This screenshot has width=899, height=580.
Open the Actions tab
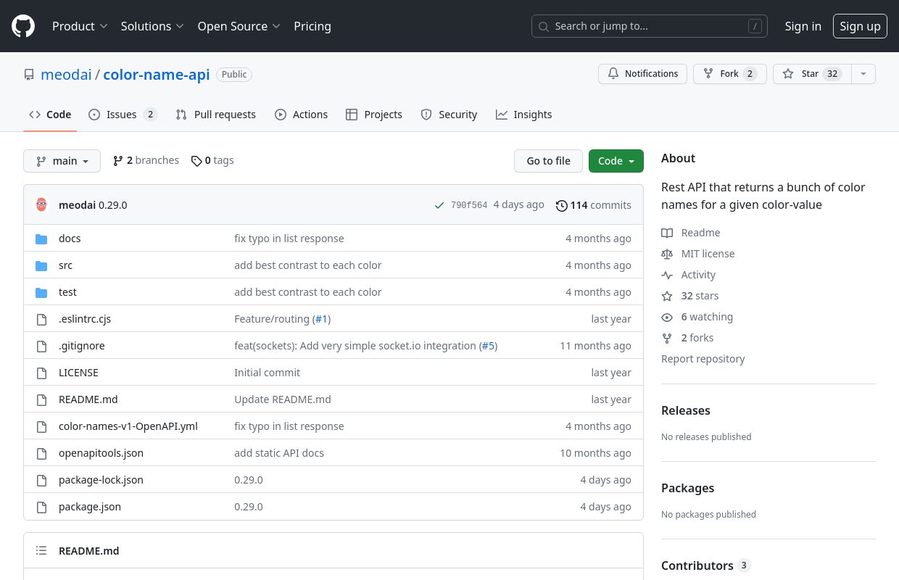point(302,115)
